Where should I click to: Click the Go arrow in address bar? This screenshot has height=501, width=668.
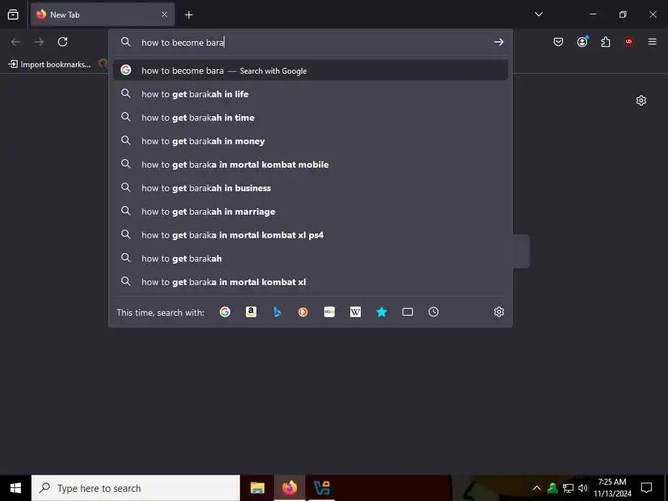click(x=498, y=42)
